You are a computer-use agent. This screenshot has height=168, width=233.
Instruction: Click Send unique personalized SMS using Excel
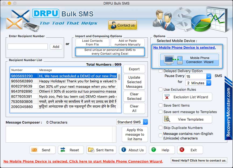pyautogui.click(x=110, y=52)
